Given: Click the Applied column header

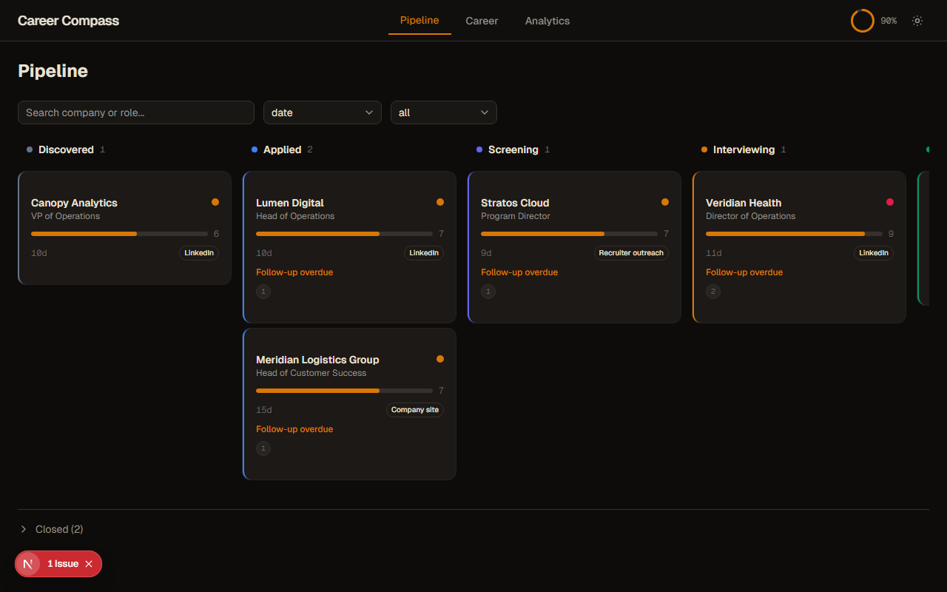Looking at the screenshot, I should tap(282, 149).
